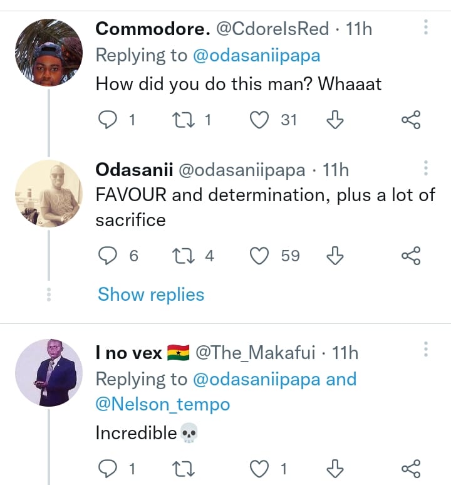Viewport: 451px width, 485px height.
Task: Open more options on Commodore's tweet
Action: (x=425, y=28)
